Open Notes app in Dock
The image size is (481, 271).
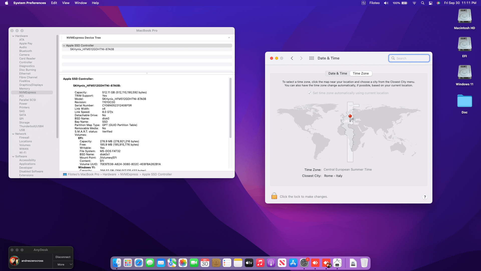click(238, 263)
